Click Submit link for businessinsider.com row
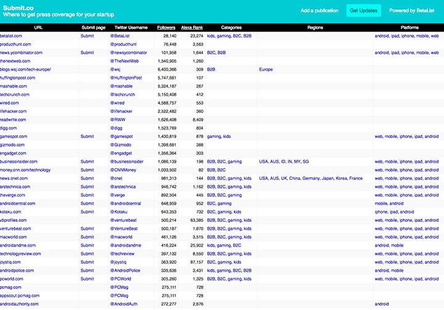Image resolution: width=444 pixels, height=310 pixels. pos(87,161)
